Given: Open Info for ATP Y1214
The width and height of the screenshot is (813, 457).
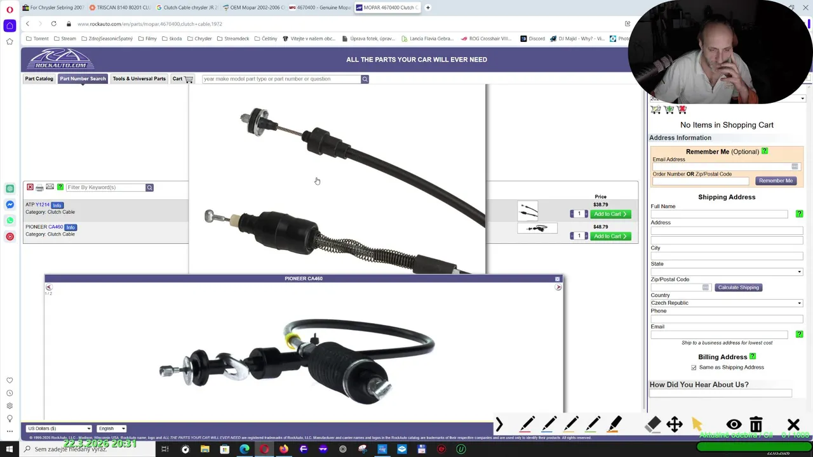Looking at the screenshot, I should 57,205.
